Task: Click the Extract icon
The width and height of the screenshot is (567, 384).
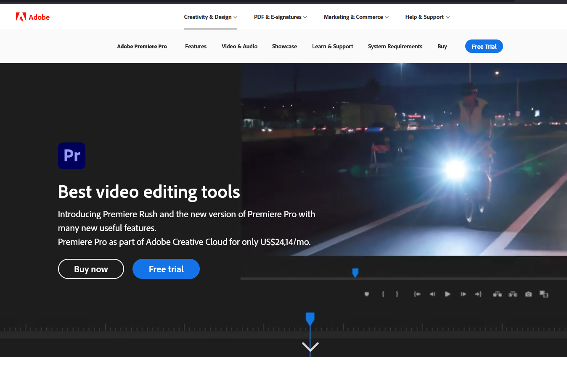Action: pyautogui.click(x=513, y=294)
